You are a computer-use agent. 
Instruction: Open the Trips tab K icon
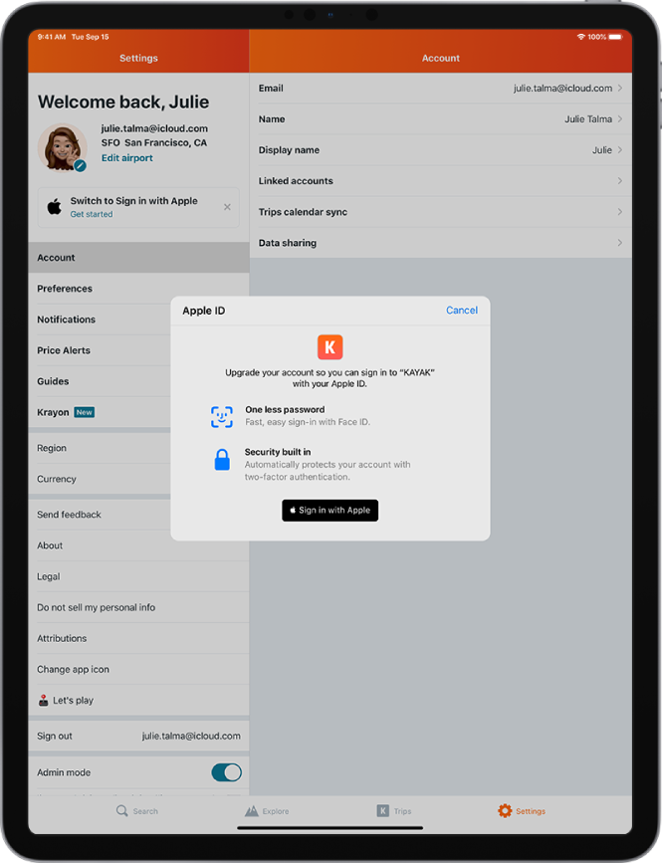pyautogui.click(x=382, y=810)
